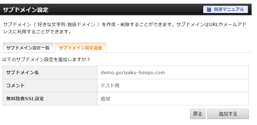Click the book icon beside 関連マニュアル
The height and width of the screenshot is (125, 257).
coord(209,9)
